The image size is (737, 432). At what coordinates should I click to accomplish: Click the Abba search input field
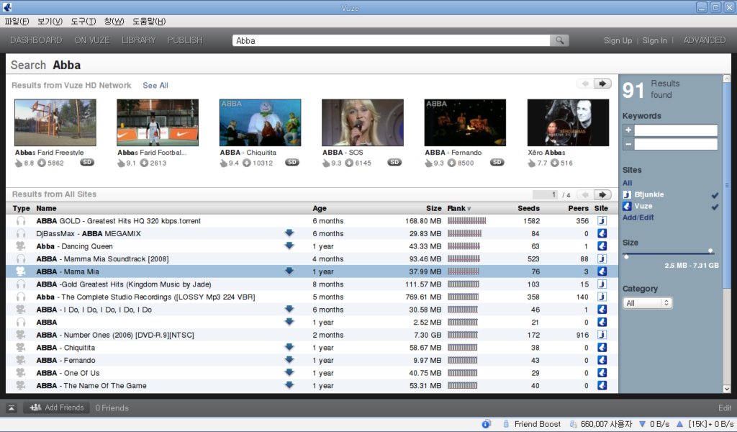click(391, 40)
